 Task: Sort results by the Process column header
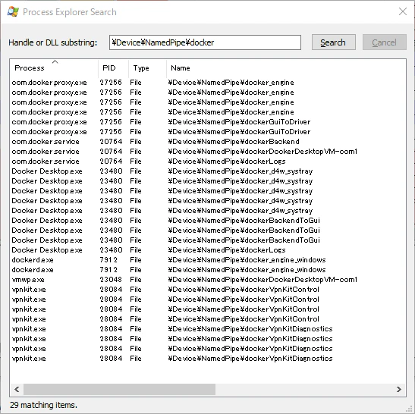(55, 68)
